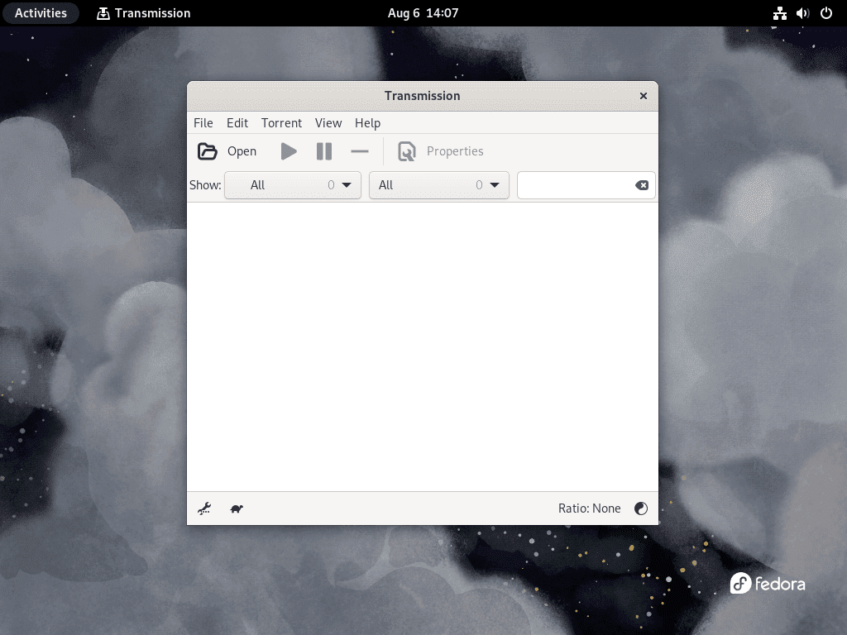Open Preferences via the wrench icon

(203, 508)
